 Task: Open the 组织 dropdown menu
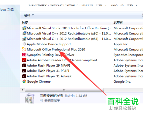tap(29, 15)
